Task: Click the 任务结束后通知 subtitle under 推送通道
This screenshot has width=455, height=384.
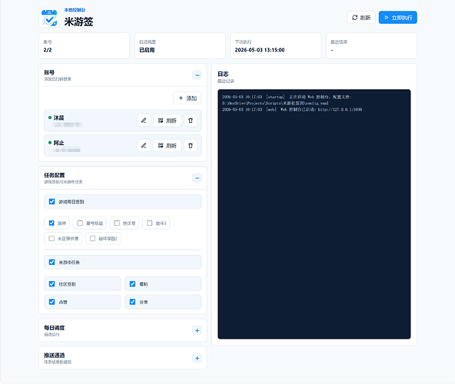Action: (x=58, y=362)
